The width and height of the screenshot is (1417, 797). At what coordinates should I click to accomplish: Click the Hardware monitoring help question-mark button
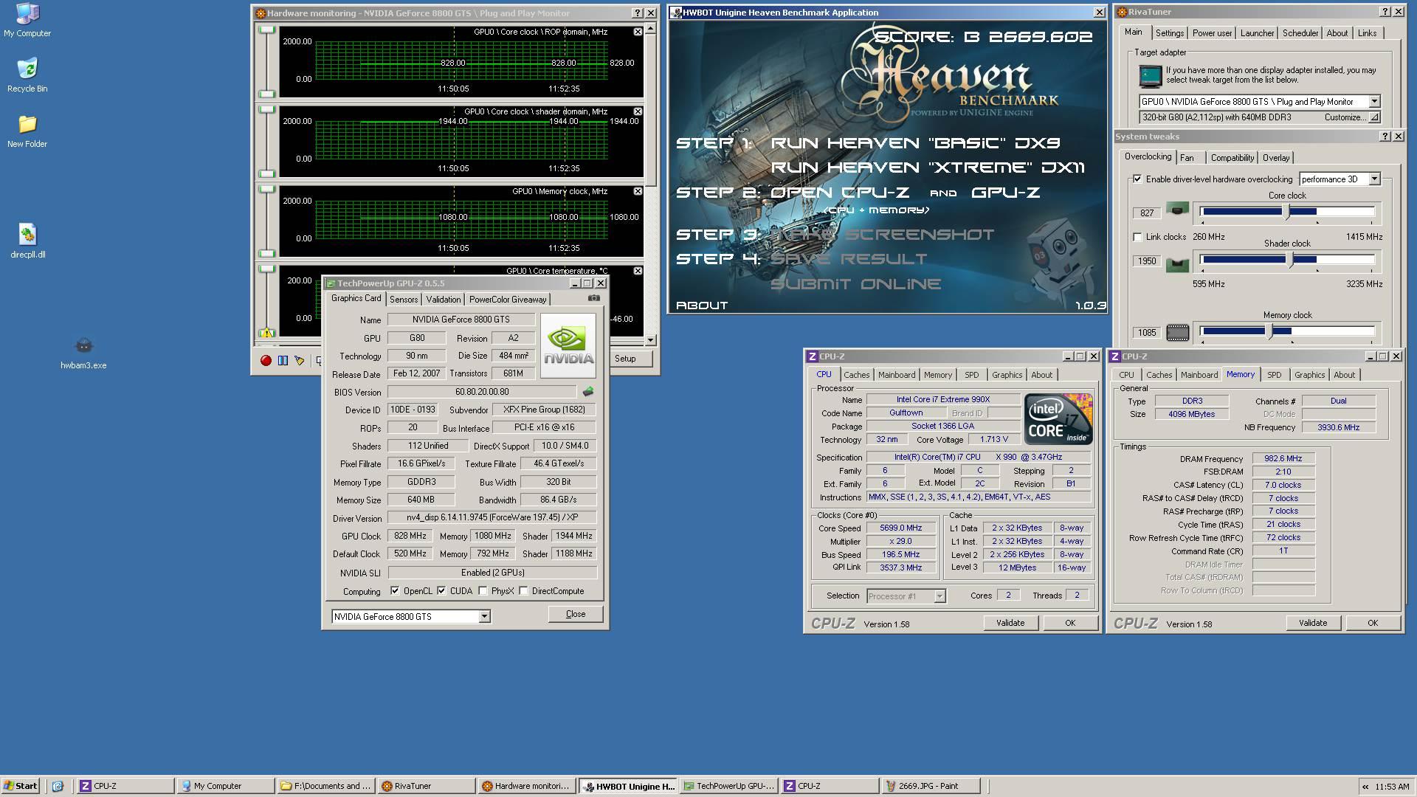click(638, 13)
